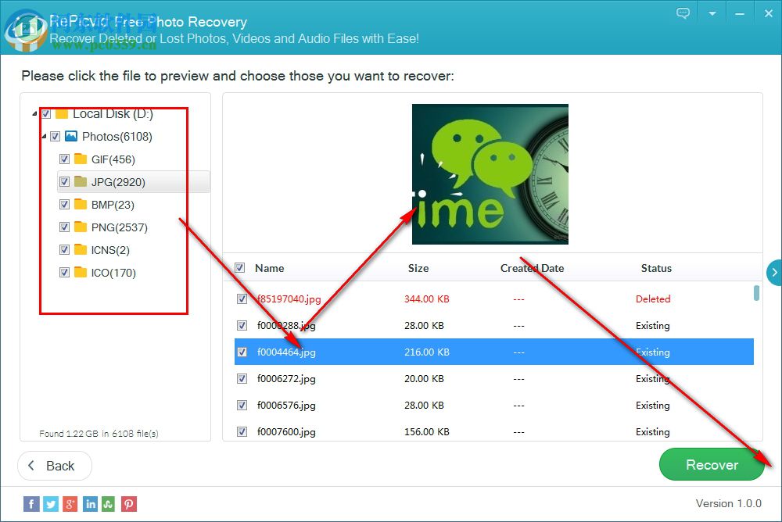
Task: Collapse the Photos(6108) folder node
Action: [43, 136]
